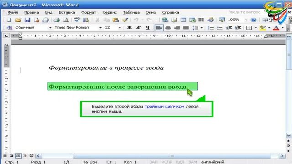Image resolution: width=292 pixels, height=164 pixels.
Task: Open Print Preview magnifier icon
Action: coord(66,20)
